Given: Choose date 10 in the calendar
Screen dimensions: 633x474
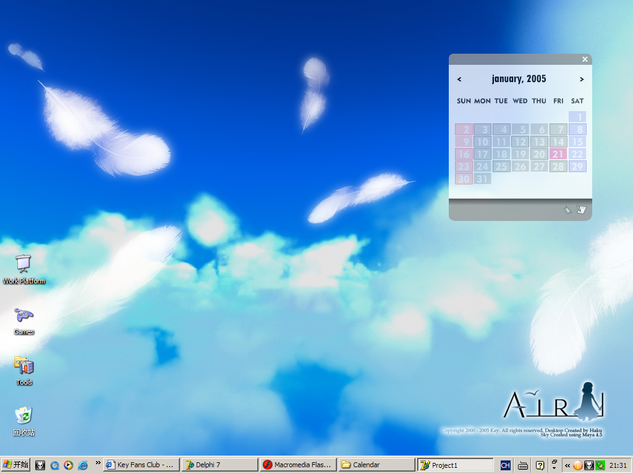Looking at the screenshot, I should (482, 142).
